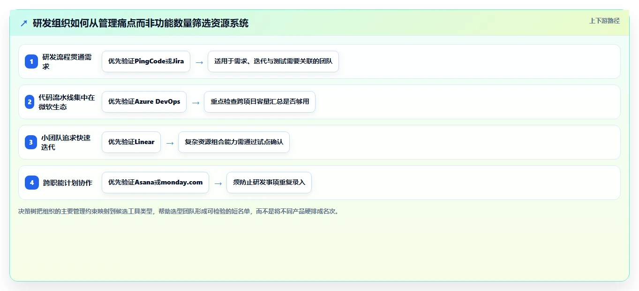Click the 须防止研发事项重复录入 box
Screen dimensions: 639x291
point(269,183)
